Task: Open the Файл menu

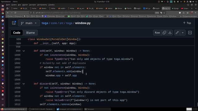Action: click(8, 5)
